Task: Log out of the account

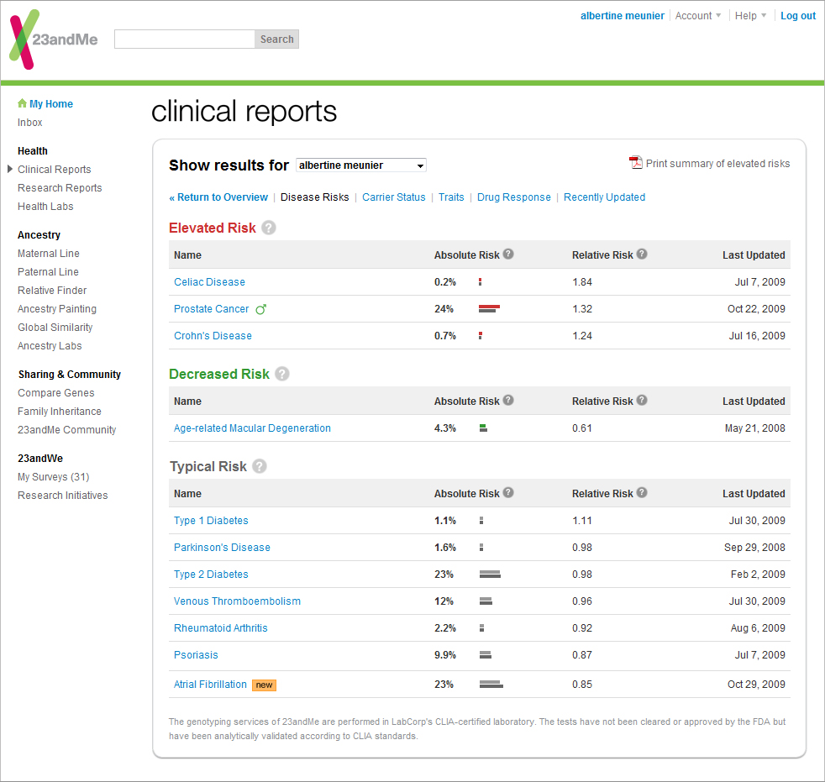Action: [x=798, y=16]
